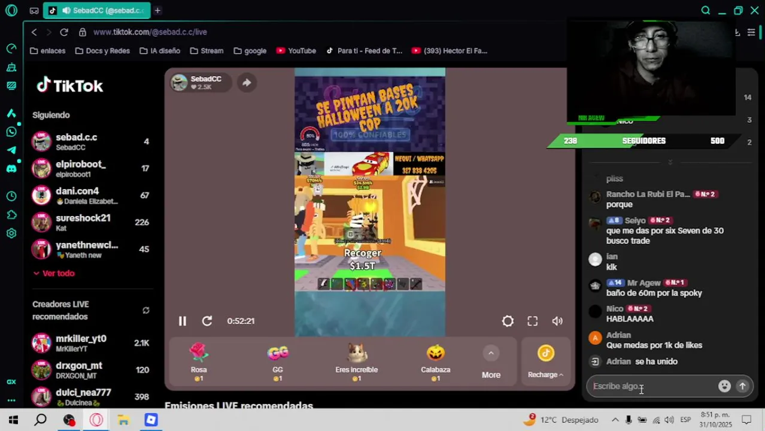
Task: Open sureshock21 live stream
Action: 91,222
